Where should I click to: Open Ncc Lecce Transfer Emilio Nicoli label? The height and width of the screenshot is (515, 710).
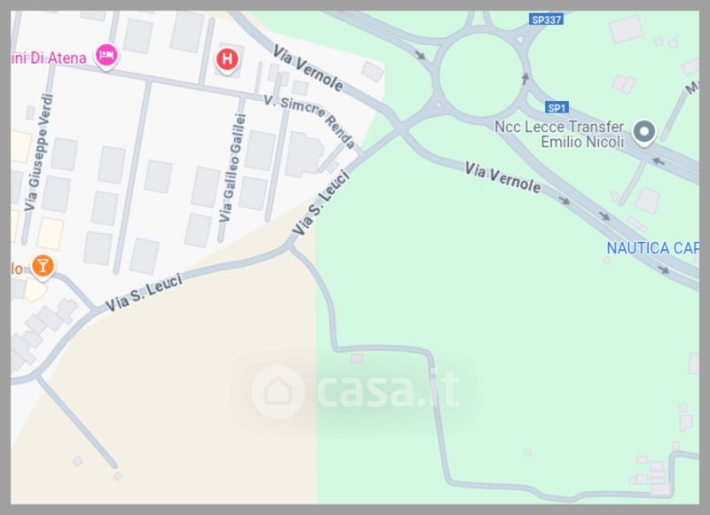pyautogui.click(x=560, y=134)
